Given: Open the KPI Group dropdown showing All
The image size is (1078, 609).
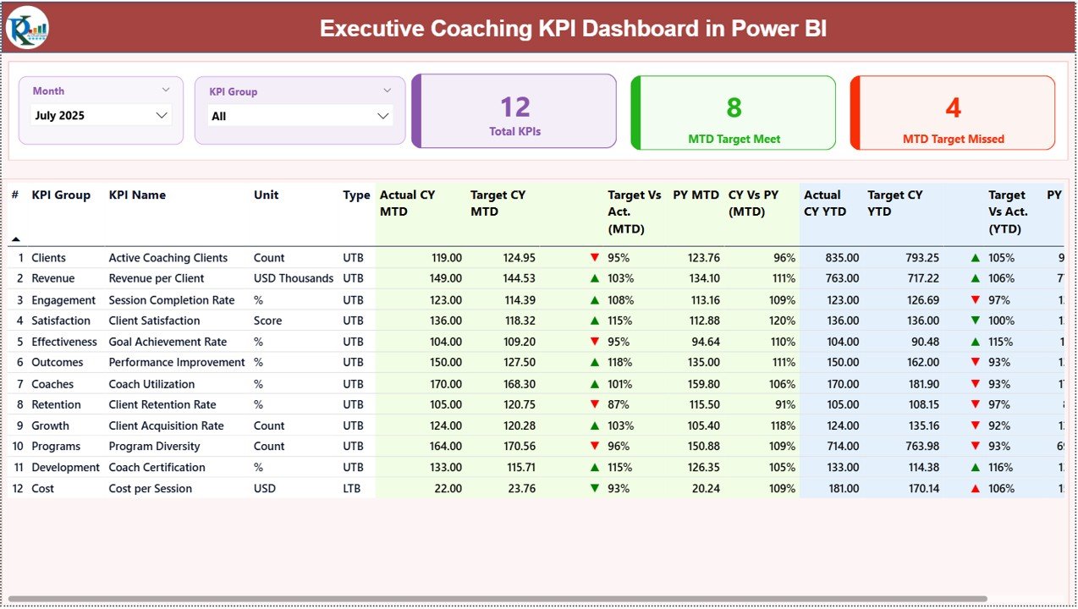Looking at the screenshot, I should (x=298, y=116).
